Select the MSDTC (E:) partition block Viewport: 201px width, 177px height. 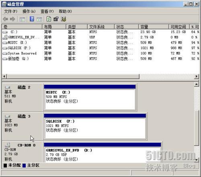tap(90, 99)
